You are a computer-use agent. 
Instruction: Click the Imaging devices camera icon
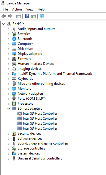[14, 69]
